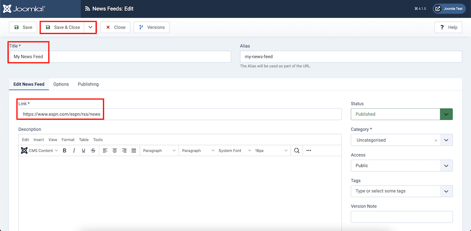Toggle italic formatting
471x231 pixels.
(x=74, y=151)
